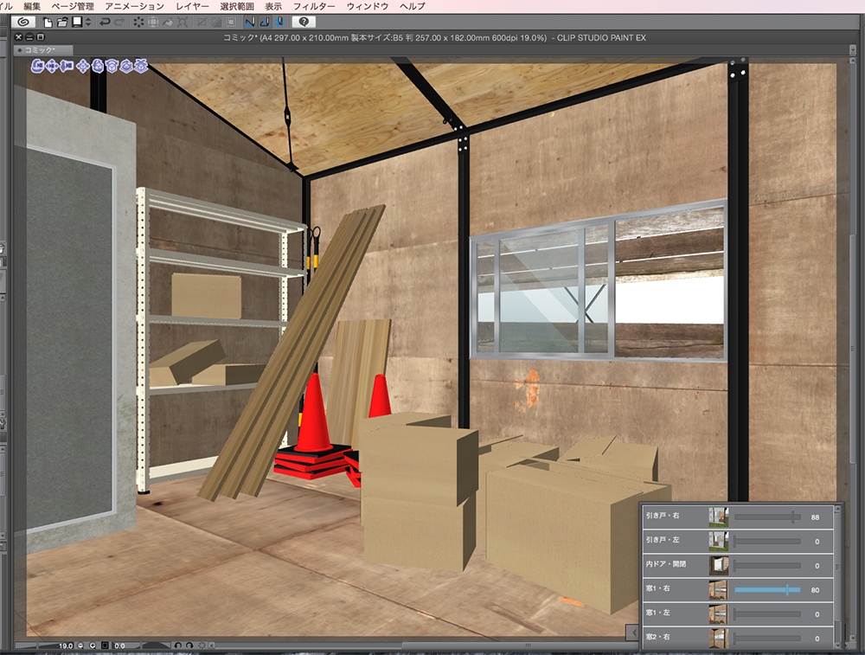The width and height of the screenshot is (865, 655).
Task: Select the seventh 3D object rotate icon
Action: 127,67
